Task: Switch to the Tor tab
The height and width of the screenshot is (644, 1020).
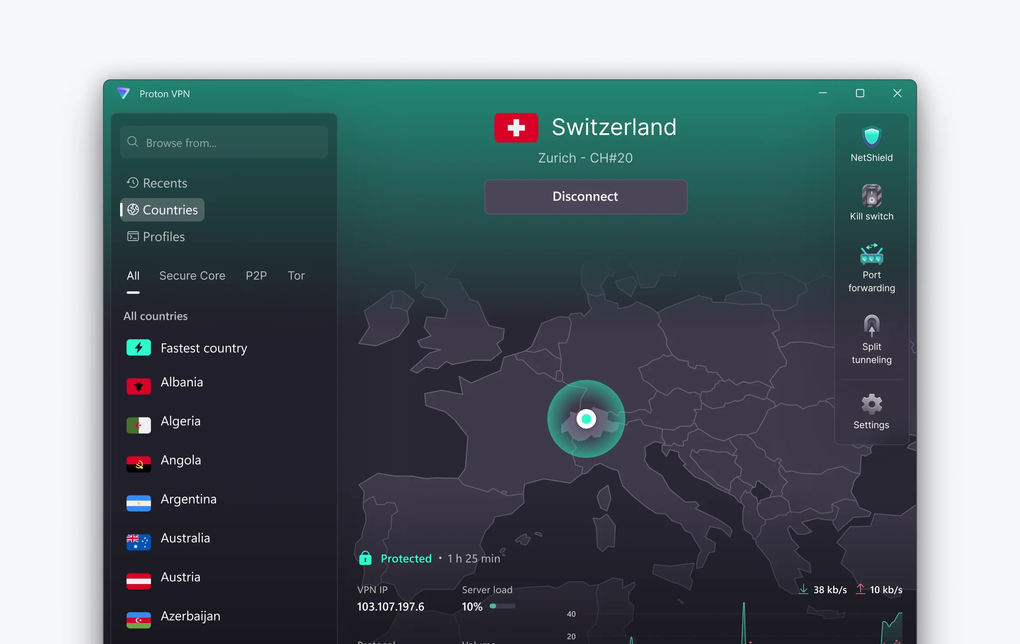Action: [296, 276]
